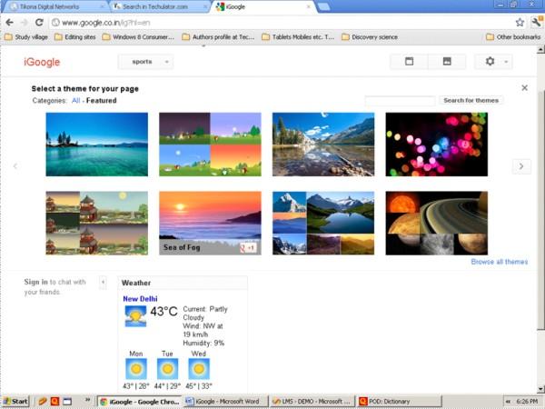Choose the blue lake theme thumbnail
545x409 pixels.
[x=97, y=145]
